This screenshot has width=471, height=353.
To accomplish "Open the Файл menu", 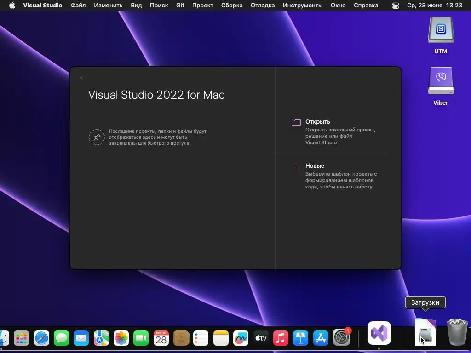I will [78, 5].
